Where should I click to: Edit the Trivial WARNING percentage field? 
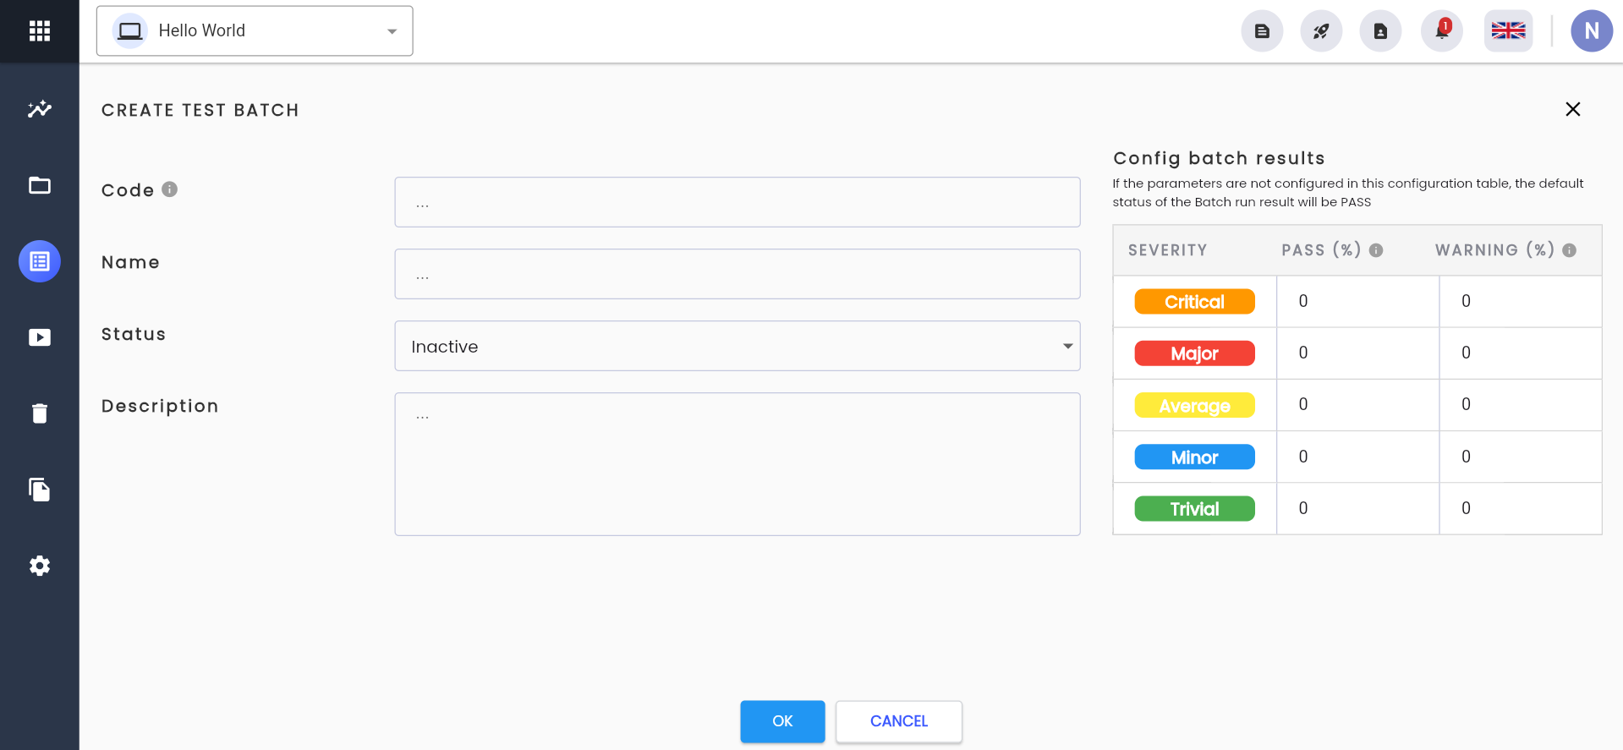pyautogui.click(x=1521, y=508)
